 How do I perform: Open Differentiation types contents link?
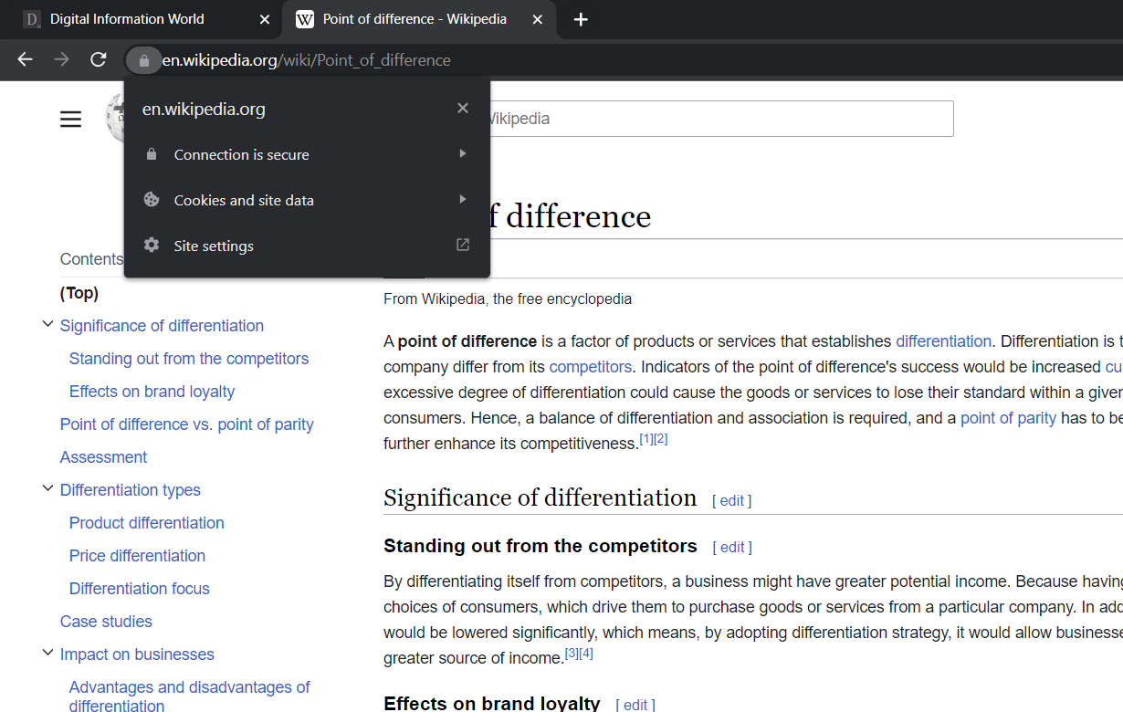coord(130,490)
